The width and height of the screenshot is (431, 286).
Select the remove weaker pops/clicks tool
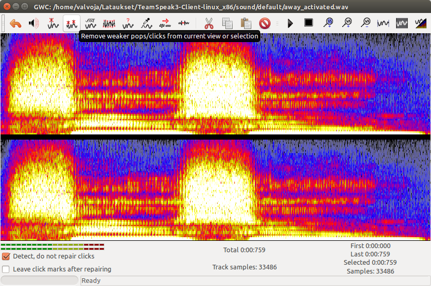point(71,23)
